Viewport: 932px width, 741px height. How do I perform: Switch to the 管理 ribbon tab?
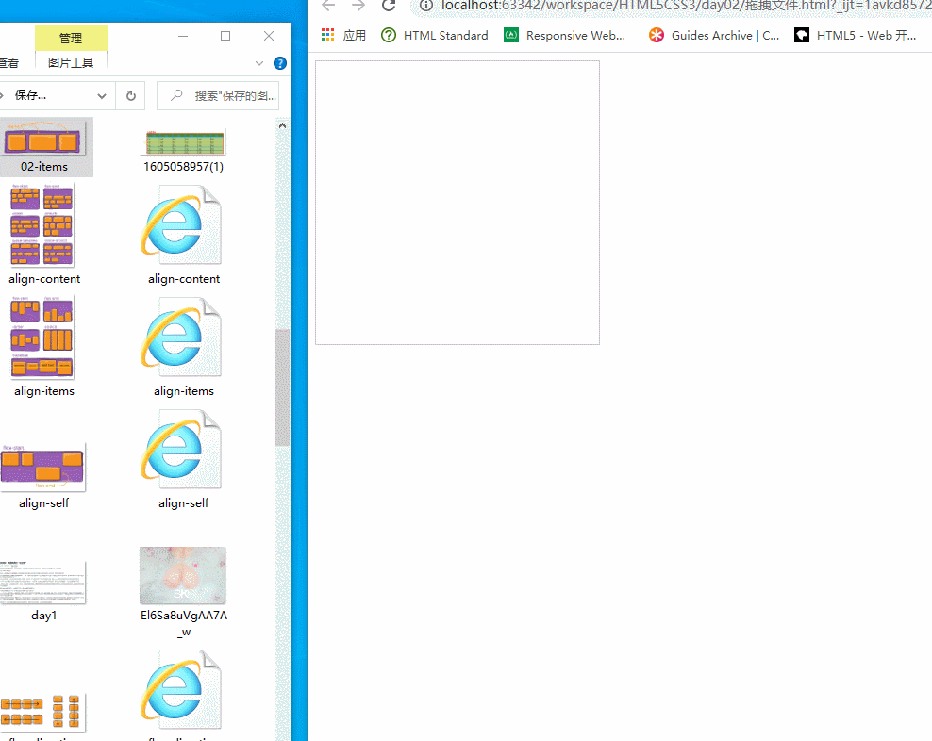71,38
